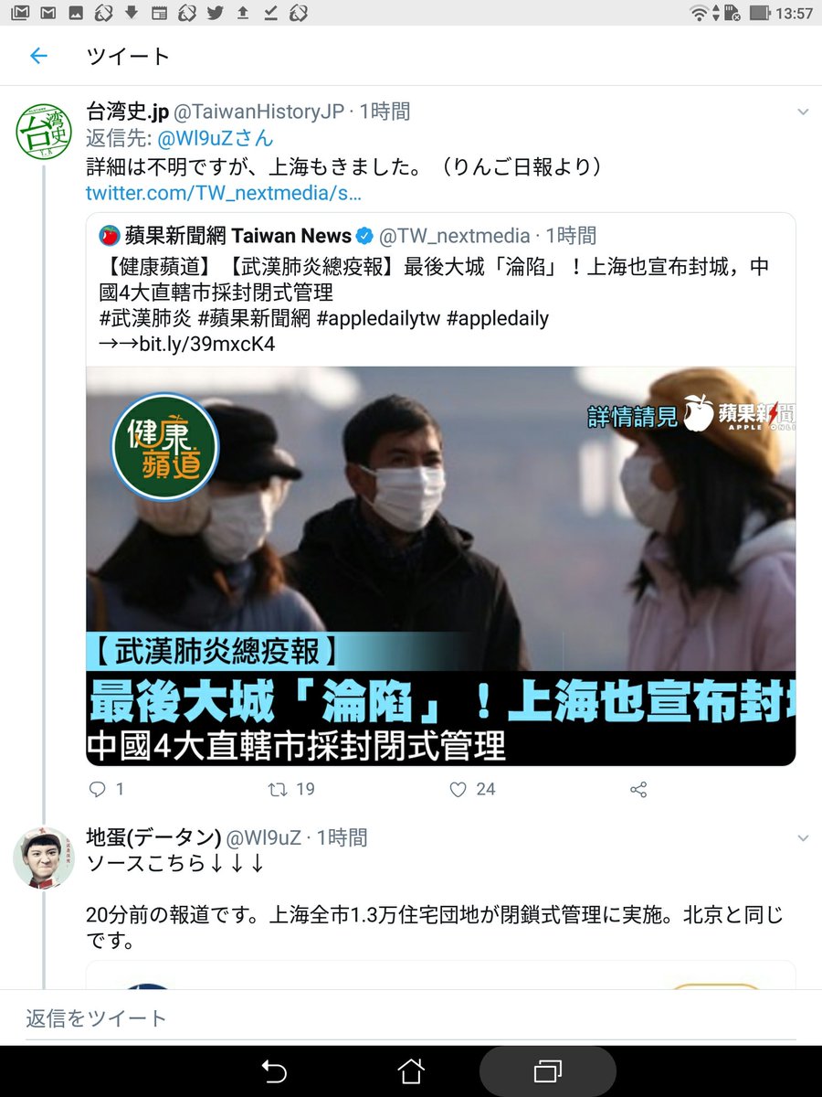Open the recent apps overview button

548,1071
